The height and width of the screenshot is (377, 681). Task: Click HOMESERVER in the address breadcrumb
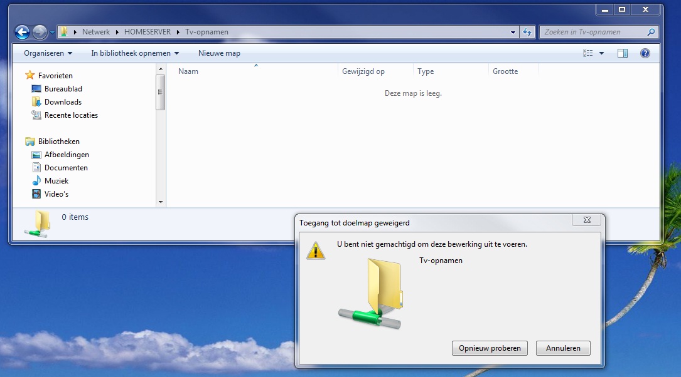147,32
